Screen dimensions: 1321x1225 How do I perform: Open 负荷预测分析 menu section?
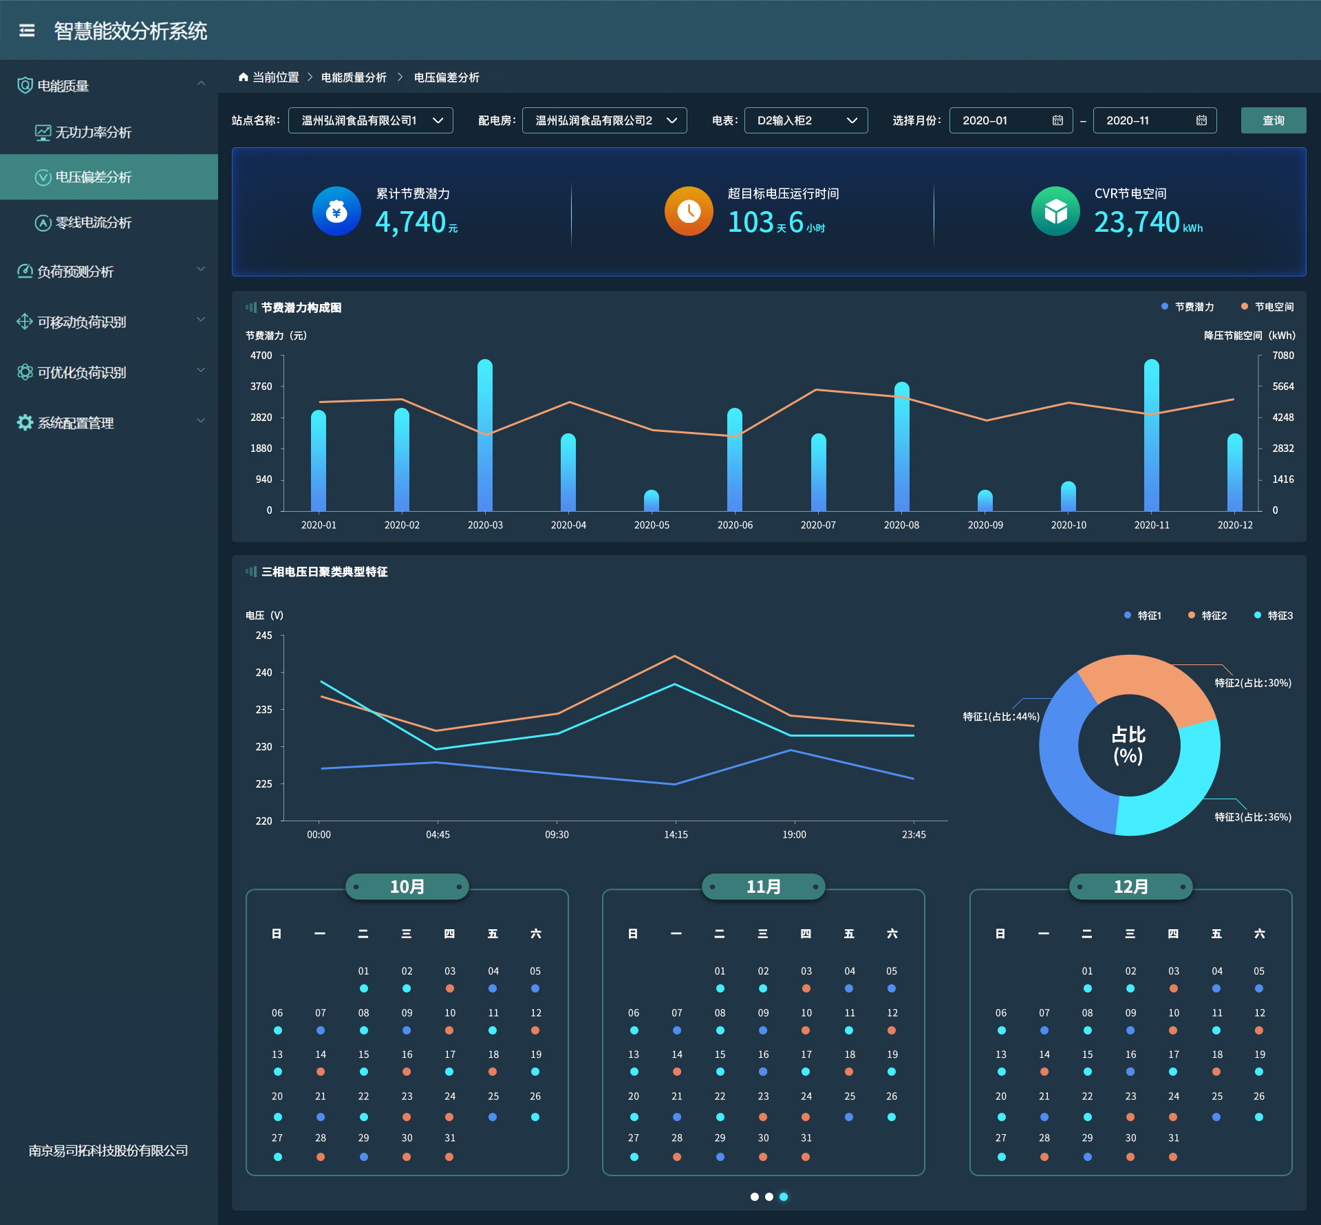109,271
